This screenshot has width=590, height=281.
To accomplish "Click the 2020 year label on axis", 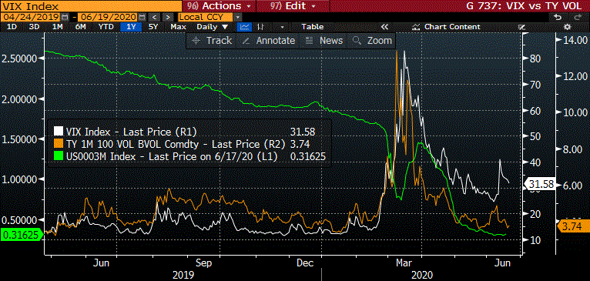I will (x=421, y=275).
